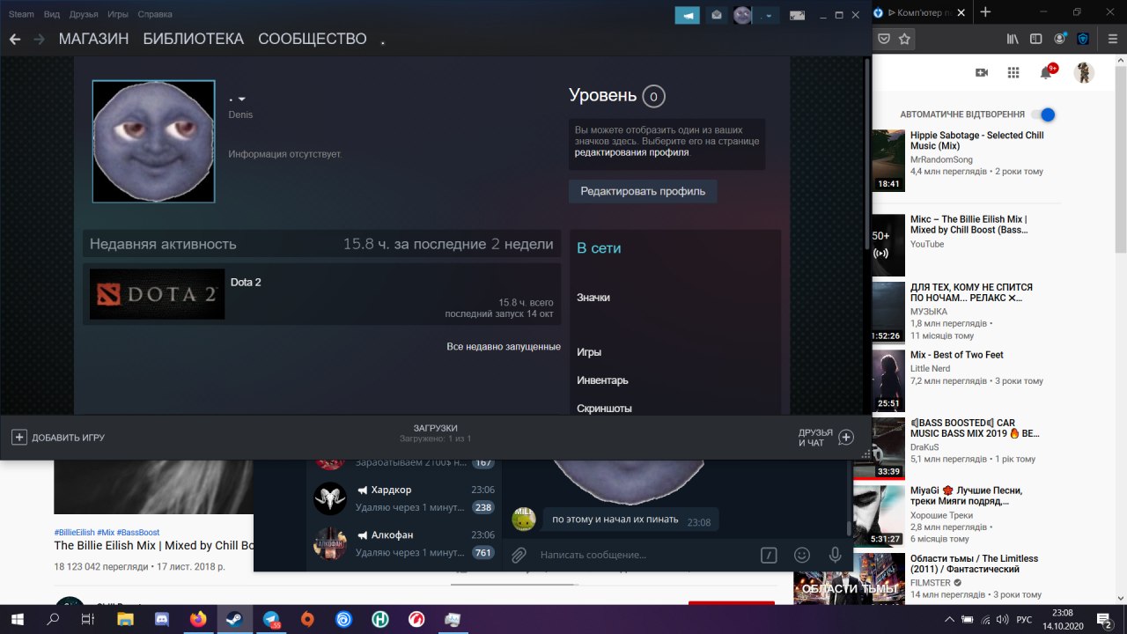
Task: Open the Справка menu in Steam
Action: coord(155,14)
